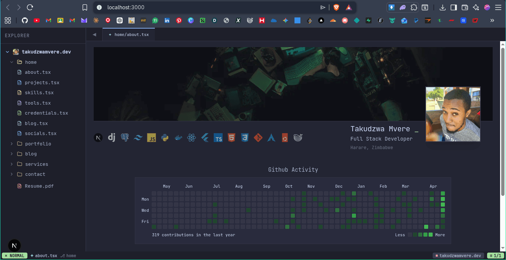Click the Next.js icon in the tech stack row

click(x=98, y=138)
